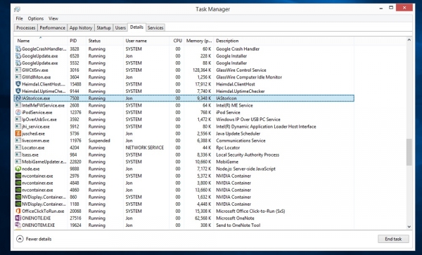The height and width of the screenshot is (255, 422).
Task: Select the 62,568 K memory value
Action: point(203,218)
